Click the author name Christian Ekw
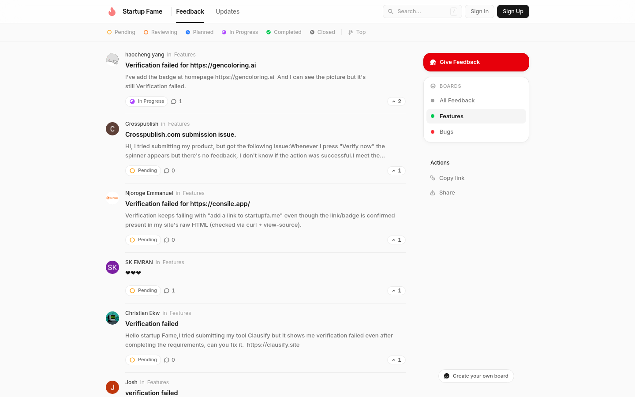Image resolution: width=635 pixels, height=397 pixels. point(142,313)
